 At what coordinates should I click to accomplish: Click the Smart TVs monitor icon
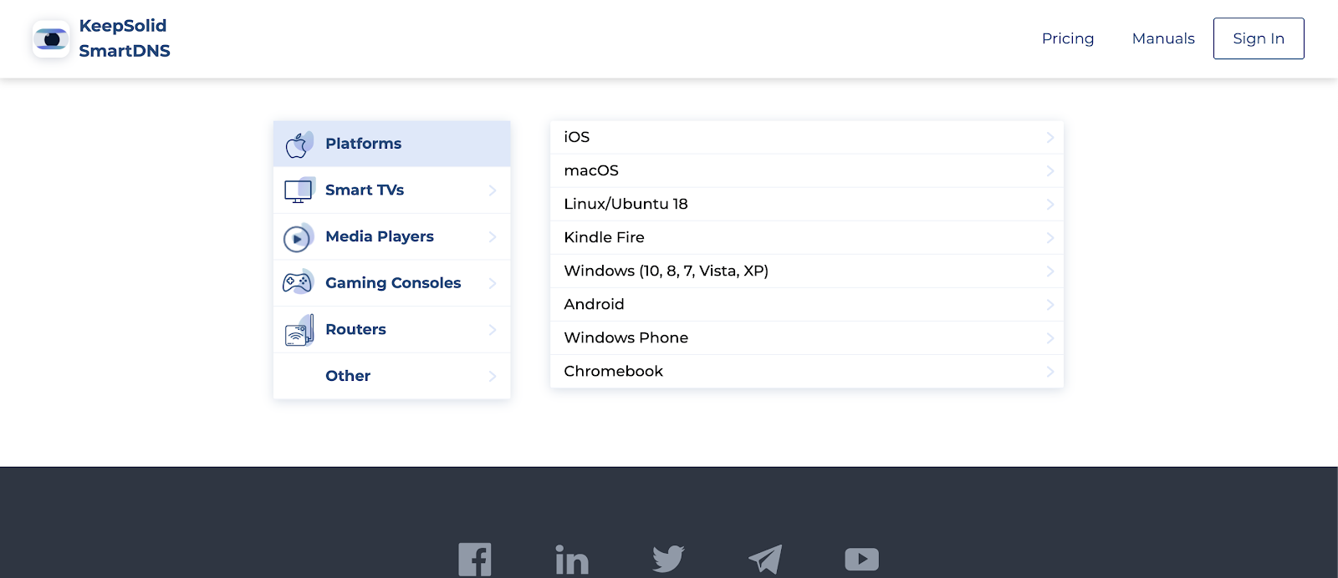tap(299, 190)
